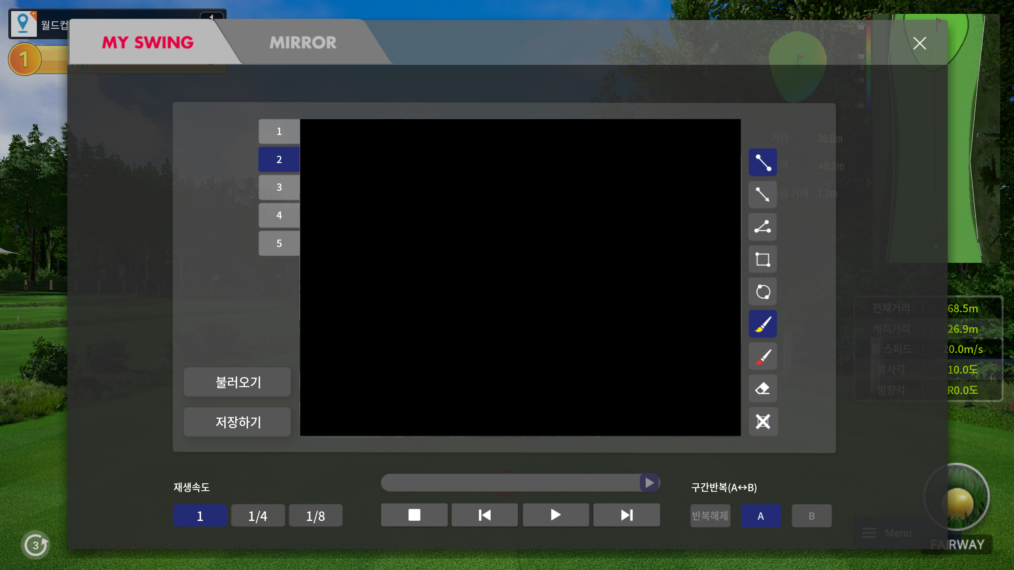Set playback speed to 1/4
This screenshot has height=570, width=1014.
point(257,516)
